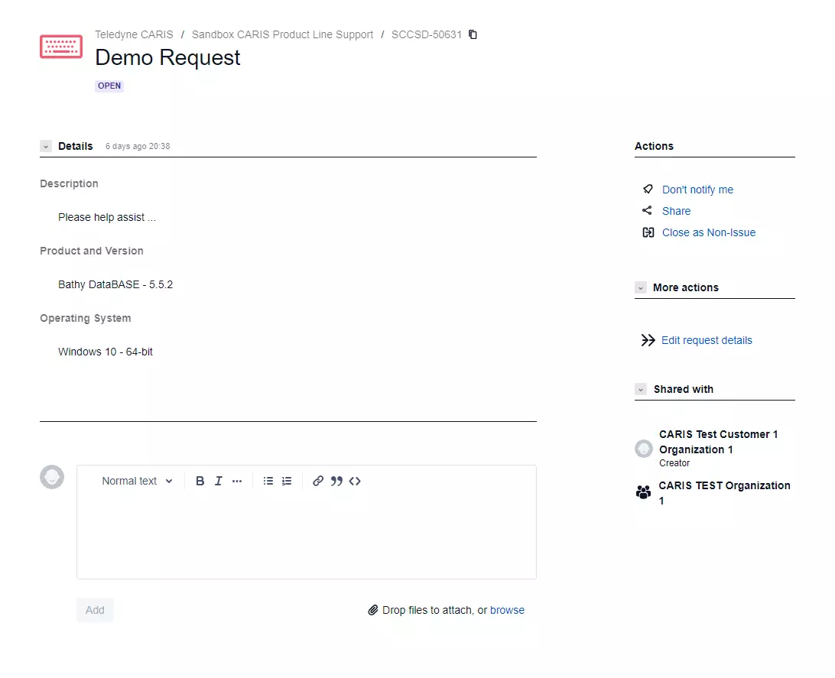Collapse the Details section

click(x=45, y=146)
